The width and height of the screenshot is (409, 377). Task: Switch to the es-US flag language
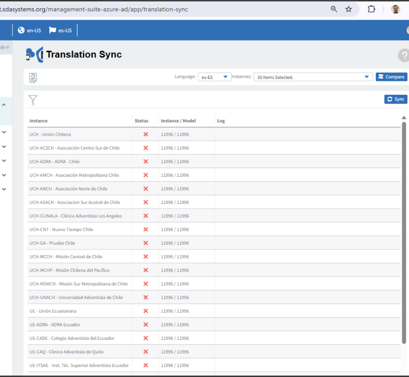[60, 30]
